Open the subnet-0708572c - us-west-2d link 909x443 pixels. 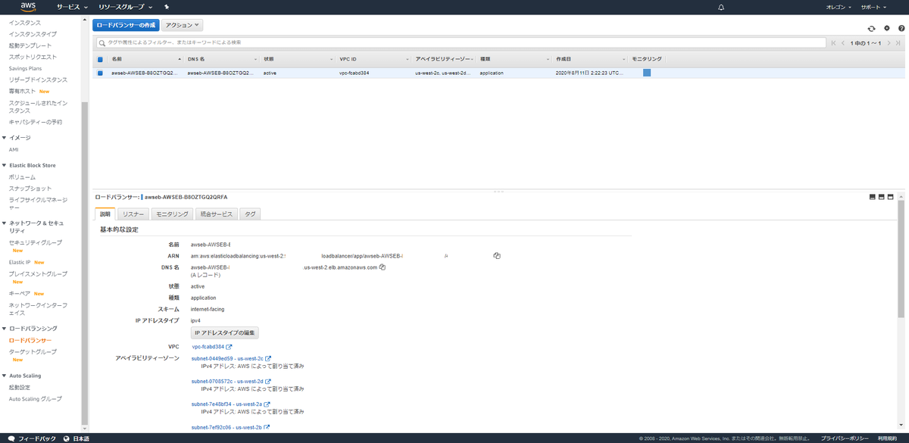pyautogui.click(x=227, y=382)
